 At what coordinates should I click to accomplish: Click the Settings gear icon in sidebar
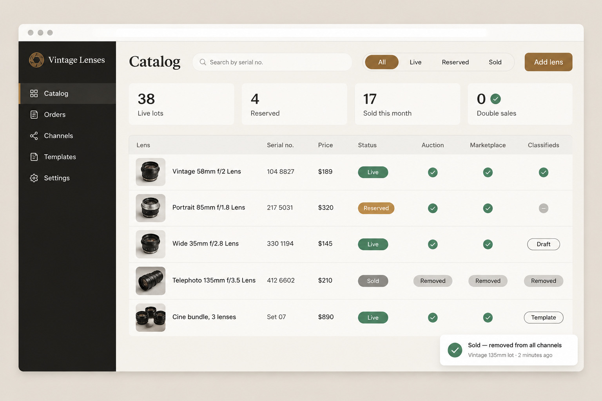tap(34, 178)
